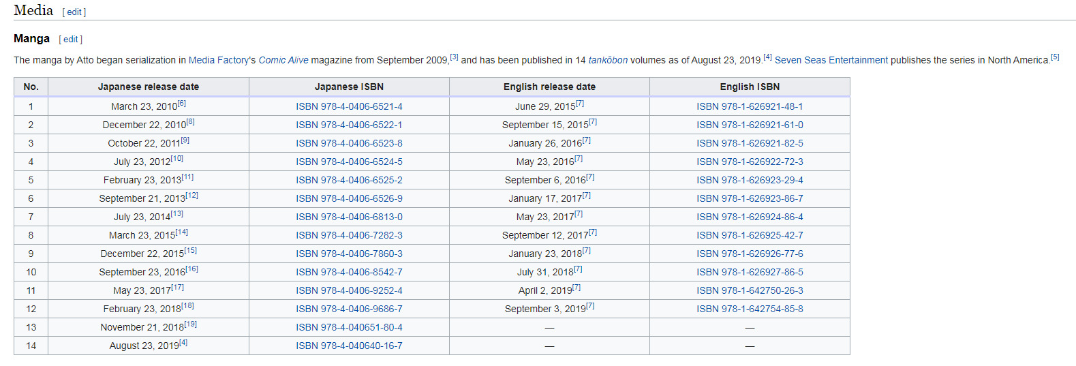Open ISBN 978-1-626925-42-7 for volume 8

point(750,236)
